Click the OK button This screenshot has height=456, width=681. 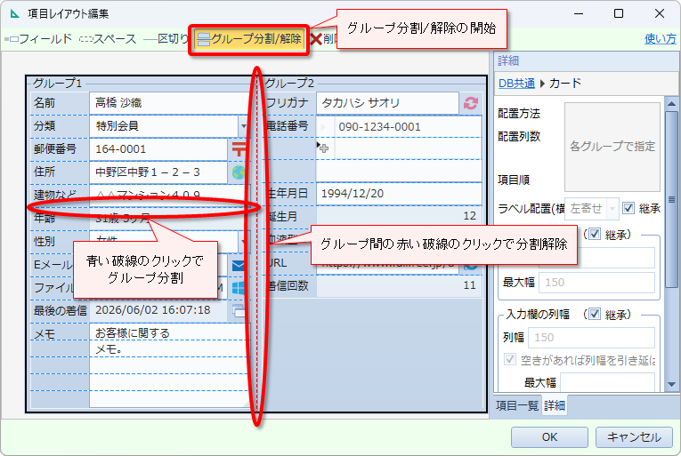[x=549, y=437]
